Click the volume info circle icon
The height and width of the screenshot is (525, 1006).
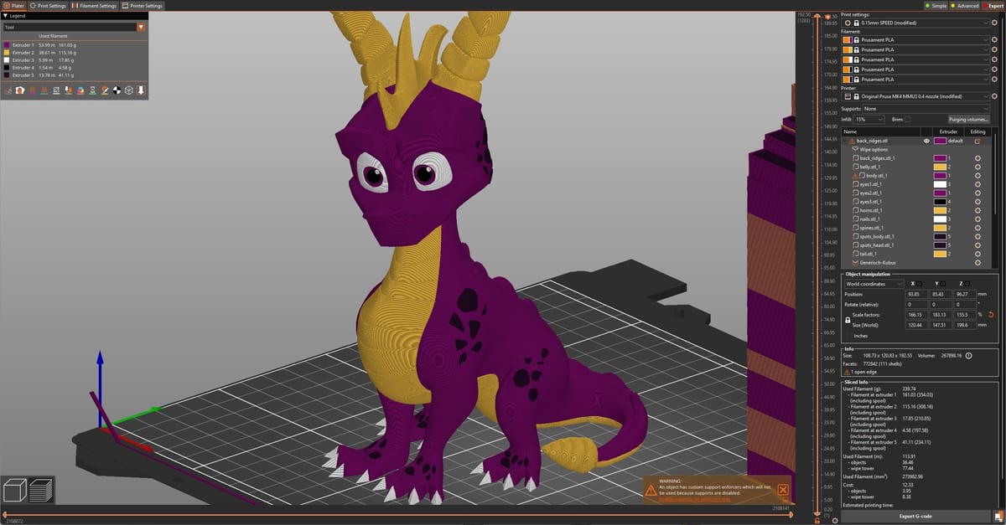pyautogui.click(x=969, y=355)
